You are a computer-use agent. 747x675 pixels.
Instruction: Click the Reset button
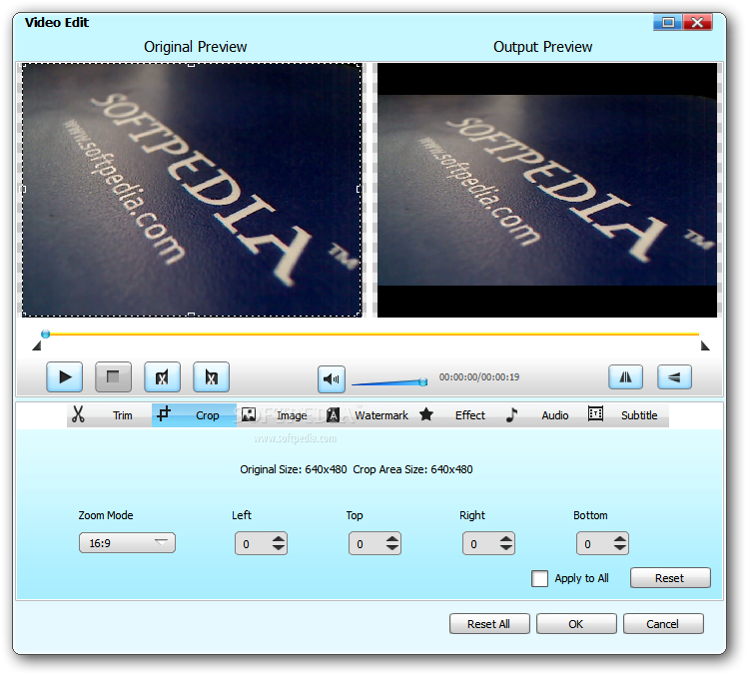coord(670,578)
